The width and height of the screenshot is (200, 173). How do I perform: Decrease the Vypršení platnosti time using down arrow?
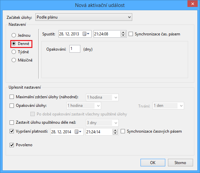115,133
